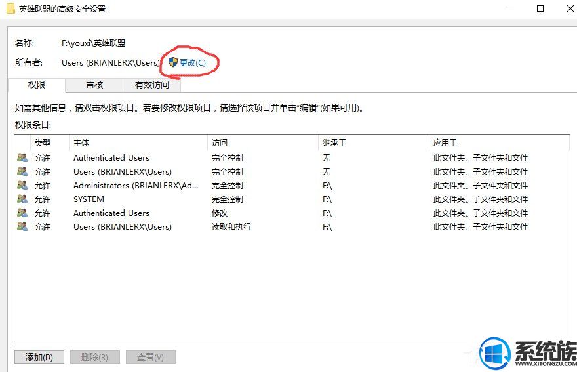Image resolution: width=577 pixels, height=372 pixels.
Task: Sort by the 访问 column header
Action: pos(263,143)
